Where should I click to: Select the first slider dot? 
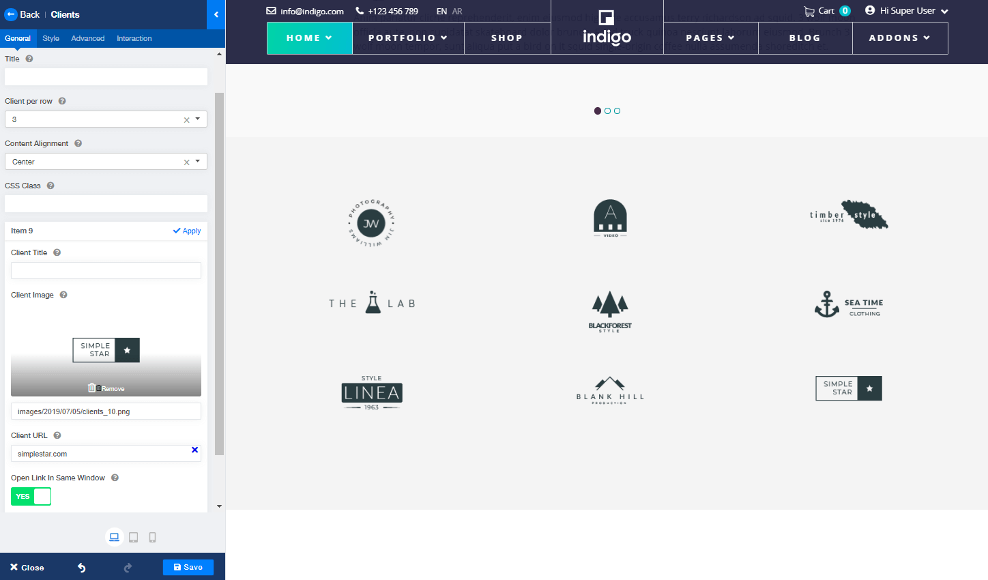598,111
